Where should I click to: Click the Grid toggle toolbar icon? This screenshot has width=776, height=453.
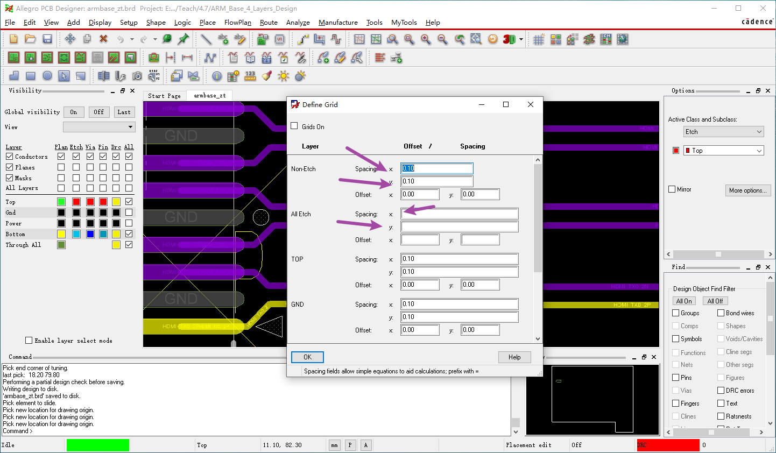click(539, 39)
